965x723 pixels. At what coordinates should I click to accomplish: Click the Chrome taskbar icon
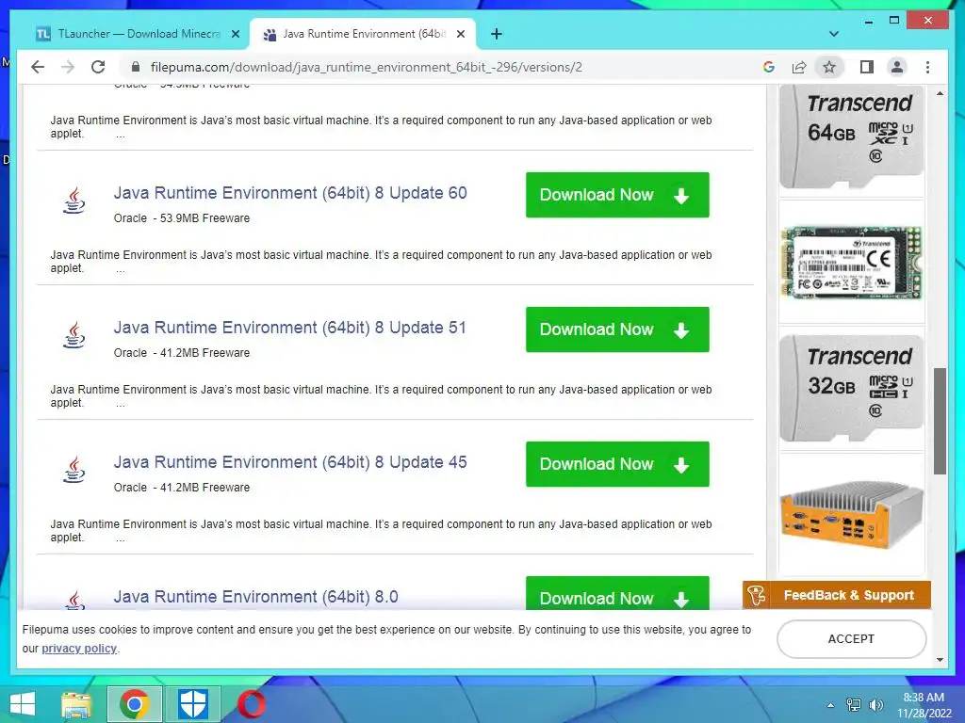coord(135,704)
